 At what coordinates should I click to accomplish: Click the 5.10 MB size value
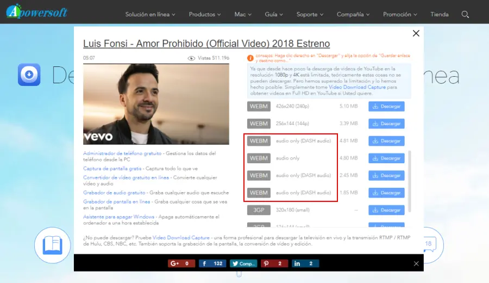tap(349, 106)
